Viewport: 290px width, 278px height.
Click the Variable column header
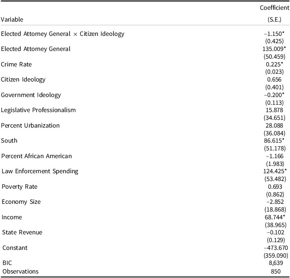12,19
